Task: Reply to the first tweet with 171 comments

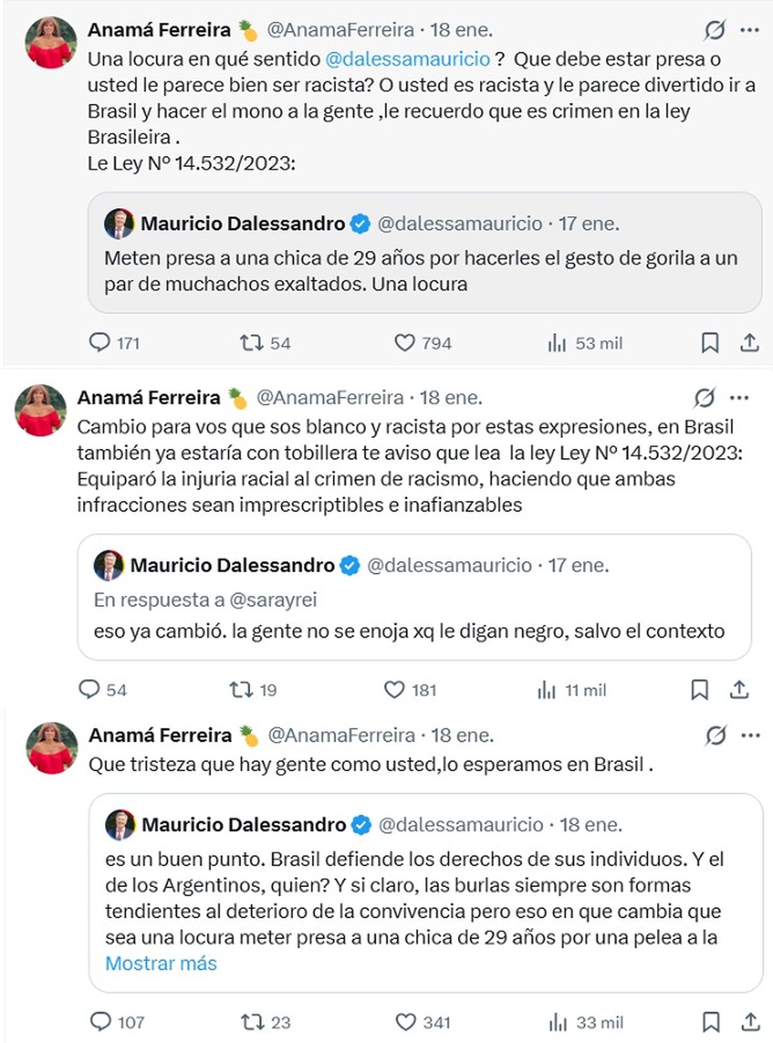Action: pos(100,342)
